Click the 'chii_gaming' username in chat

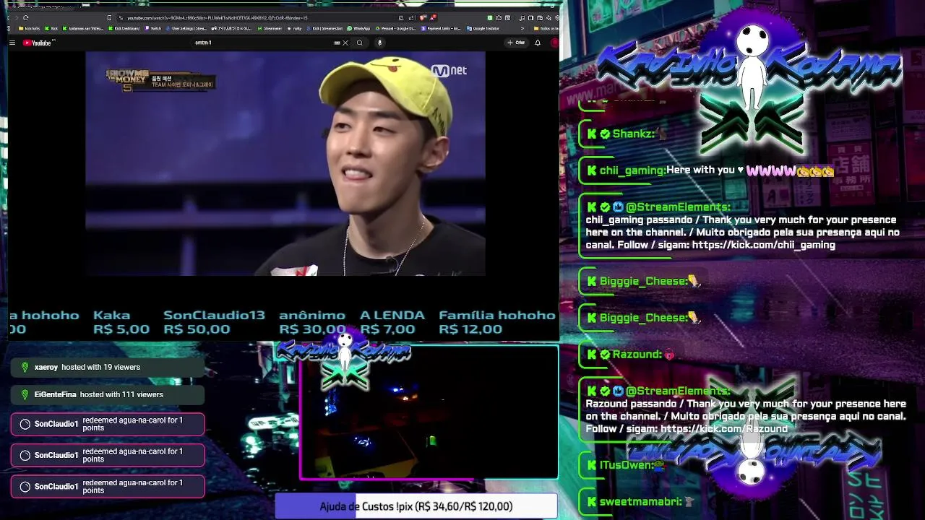[x=632, y=170]
